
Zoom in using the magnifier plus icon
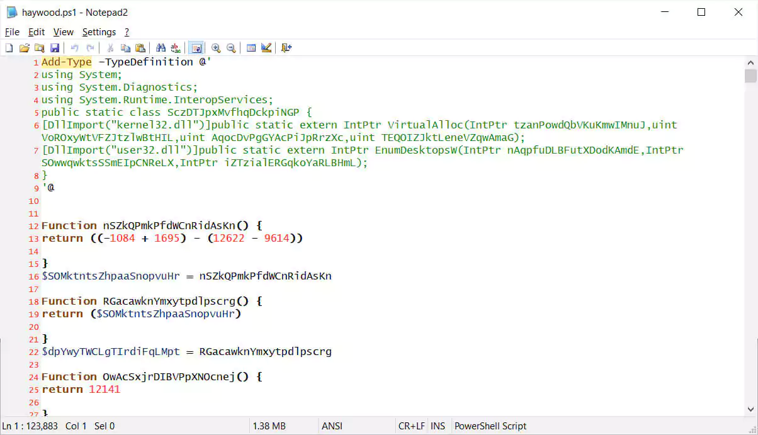pyautogui.click(x=216, y=48)
